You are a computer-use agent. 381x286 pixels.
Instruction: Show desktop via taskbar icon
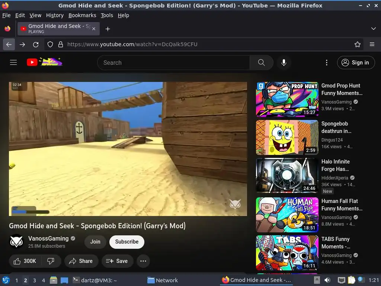[x=64, y=280]
